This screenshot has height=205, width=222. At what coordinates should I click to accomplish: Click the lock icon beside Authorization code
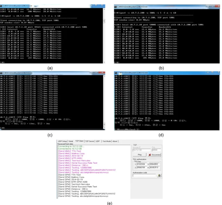click(x=159, y=175)
